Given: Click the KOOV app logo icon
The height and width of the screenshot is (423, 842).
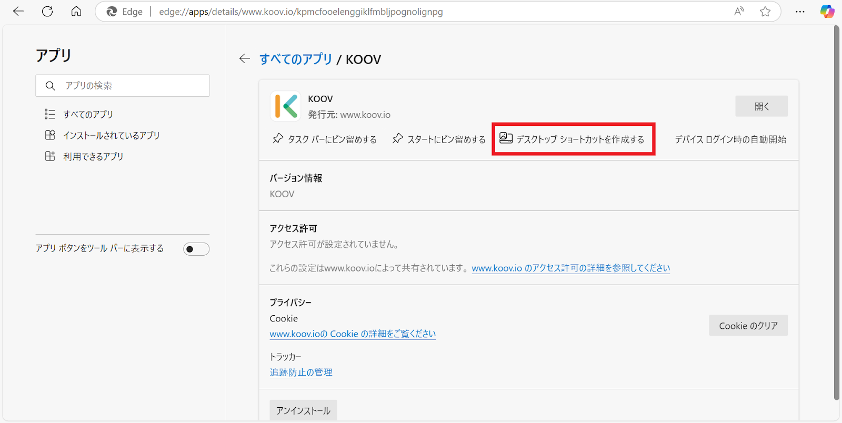Looking at the screenshot, I should pyautogui.click(x=285, y=106).
